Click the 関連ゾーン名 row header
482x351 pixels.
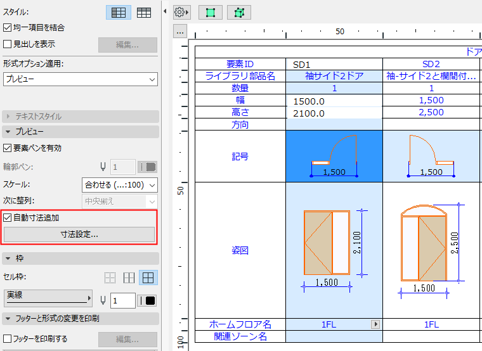(x=240, y=336)
